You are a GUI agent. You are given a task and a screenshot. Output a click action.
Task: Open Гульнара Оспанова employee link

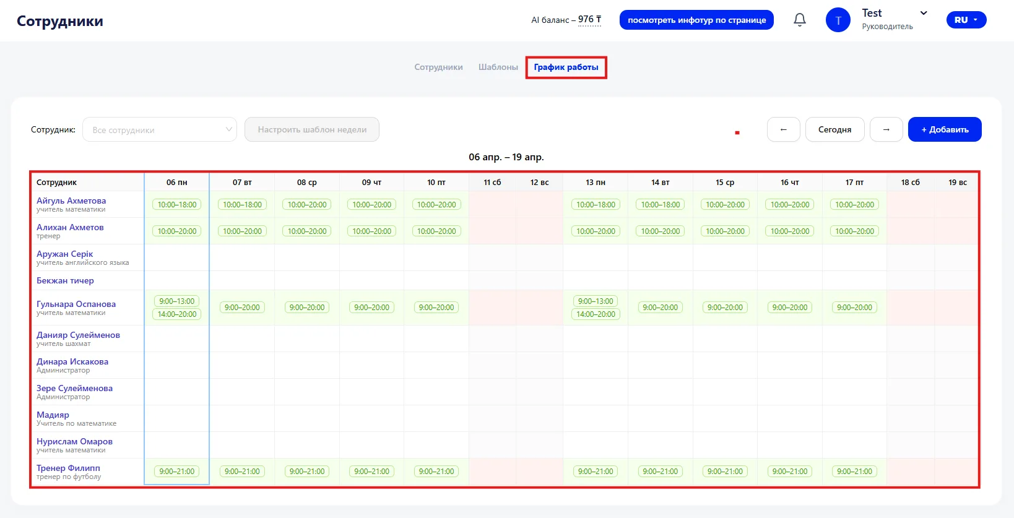(76, 304)
